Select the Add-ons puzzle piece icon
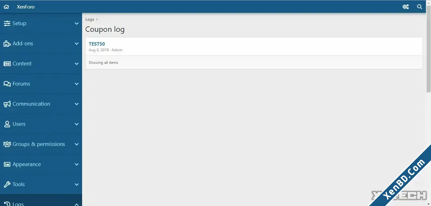 [7, 43]
